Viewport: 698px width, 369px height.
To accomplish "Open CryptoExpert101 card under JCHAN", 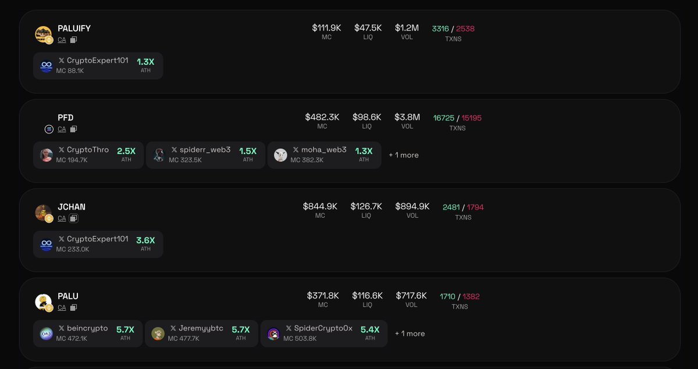I will (98, 245).
